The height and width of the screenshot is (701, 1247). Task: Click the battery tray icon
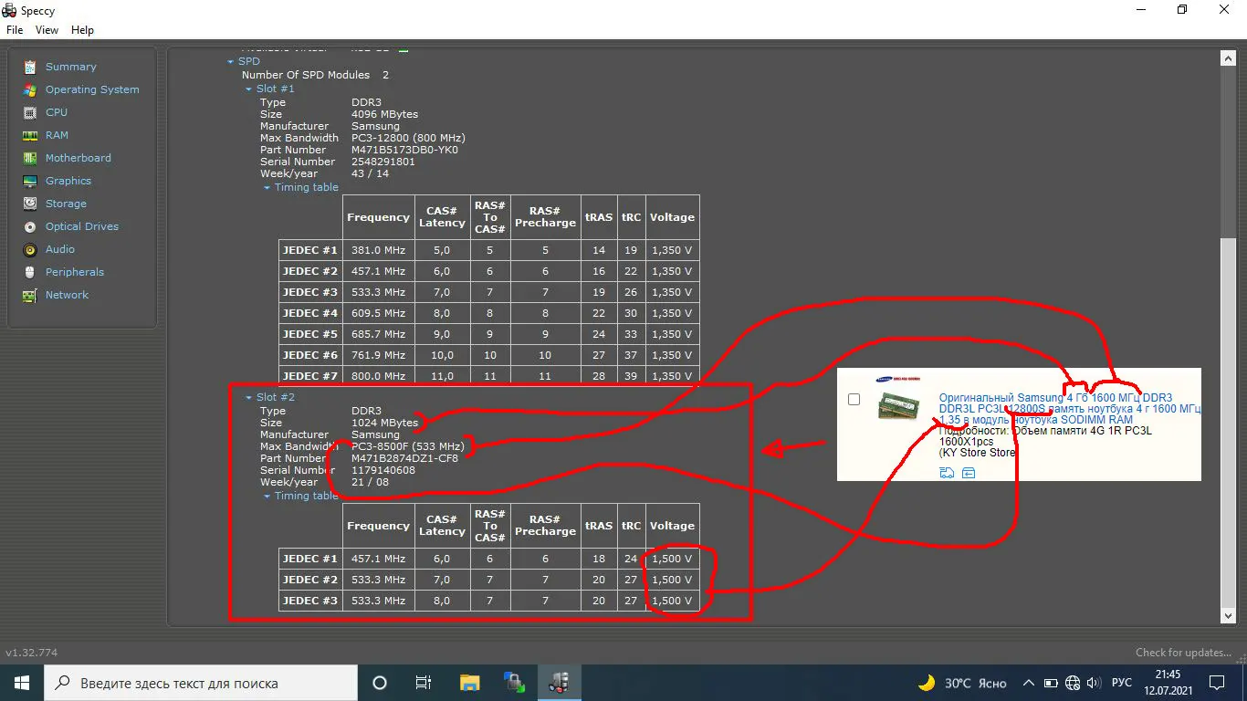tap(1051, 683)
